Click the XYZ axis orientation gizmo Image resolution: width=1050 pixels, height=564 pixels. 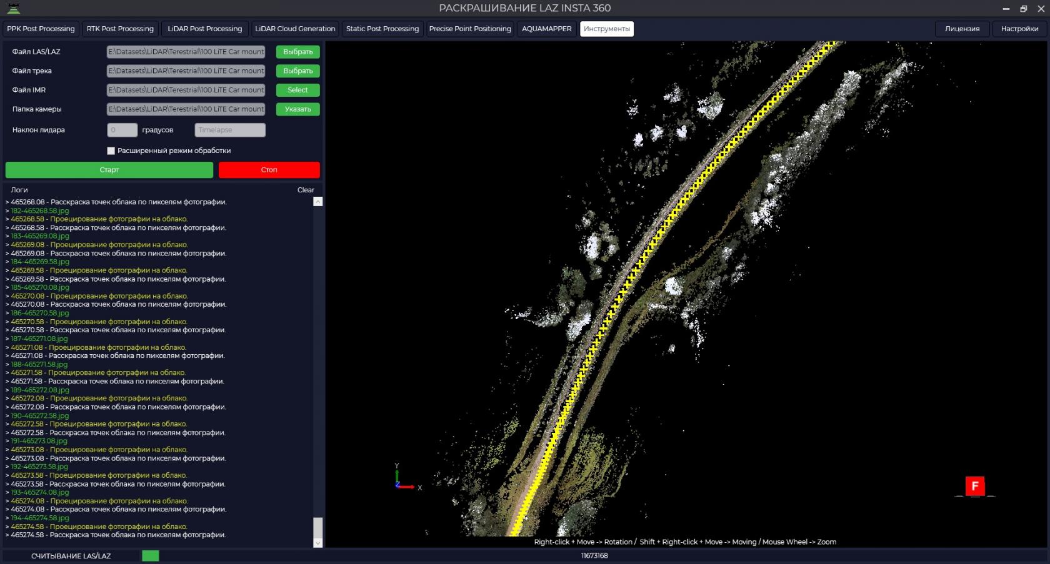(404, 478)
